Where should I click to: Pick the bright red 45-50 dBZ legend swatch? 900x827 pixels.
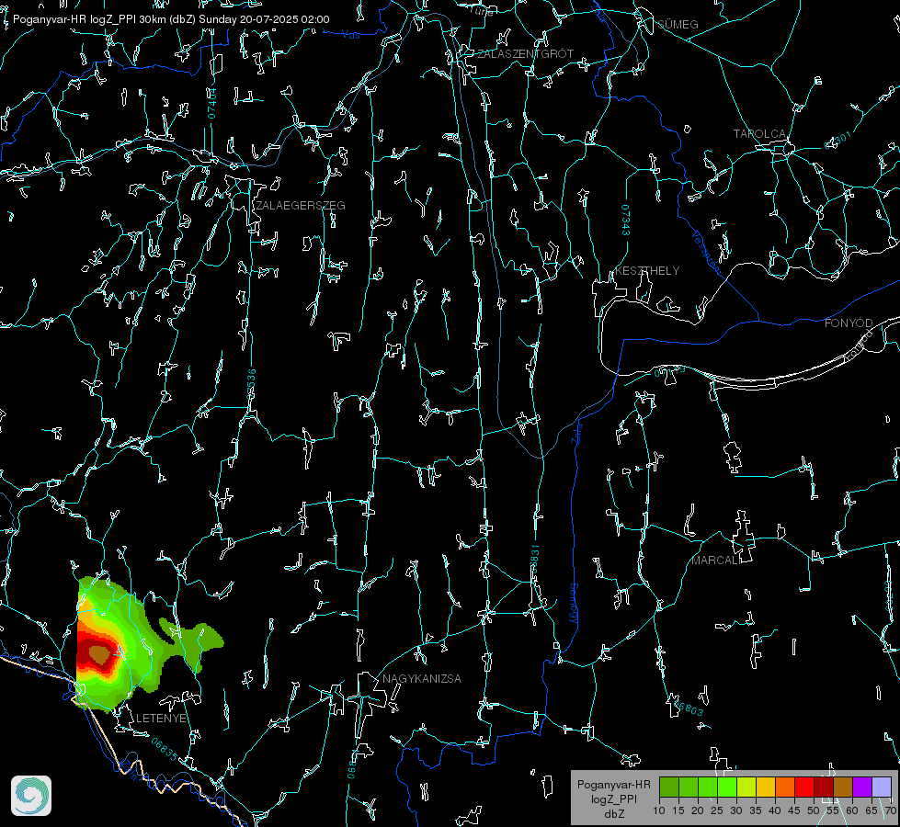click(804, 787)
